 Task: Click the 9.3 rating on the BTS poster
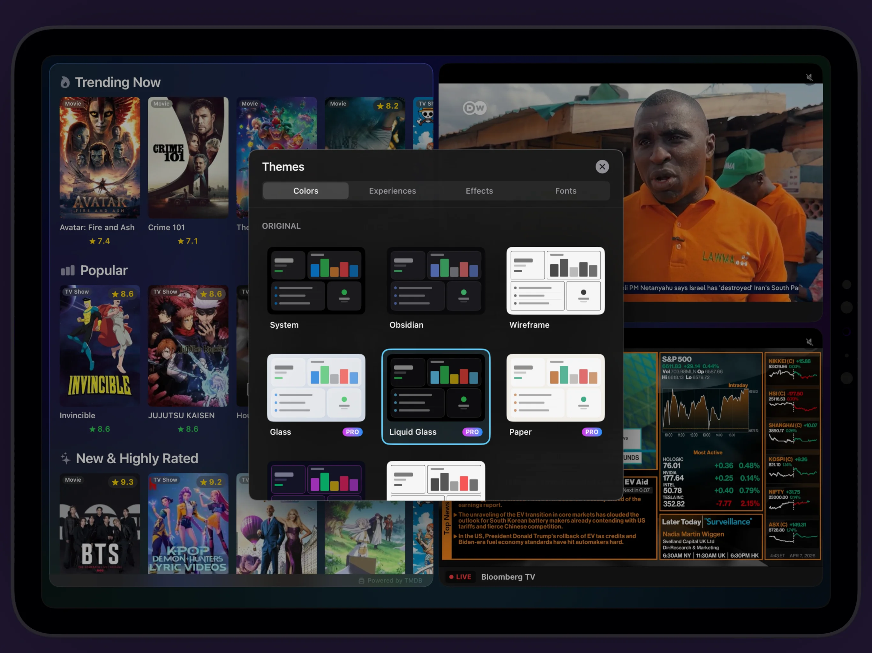click(123, 482)
